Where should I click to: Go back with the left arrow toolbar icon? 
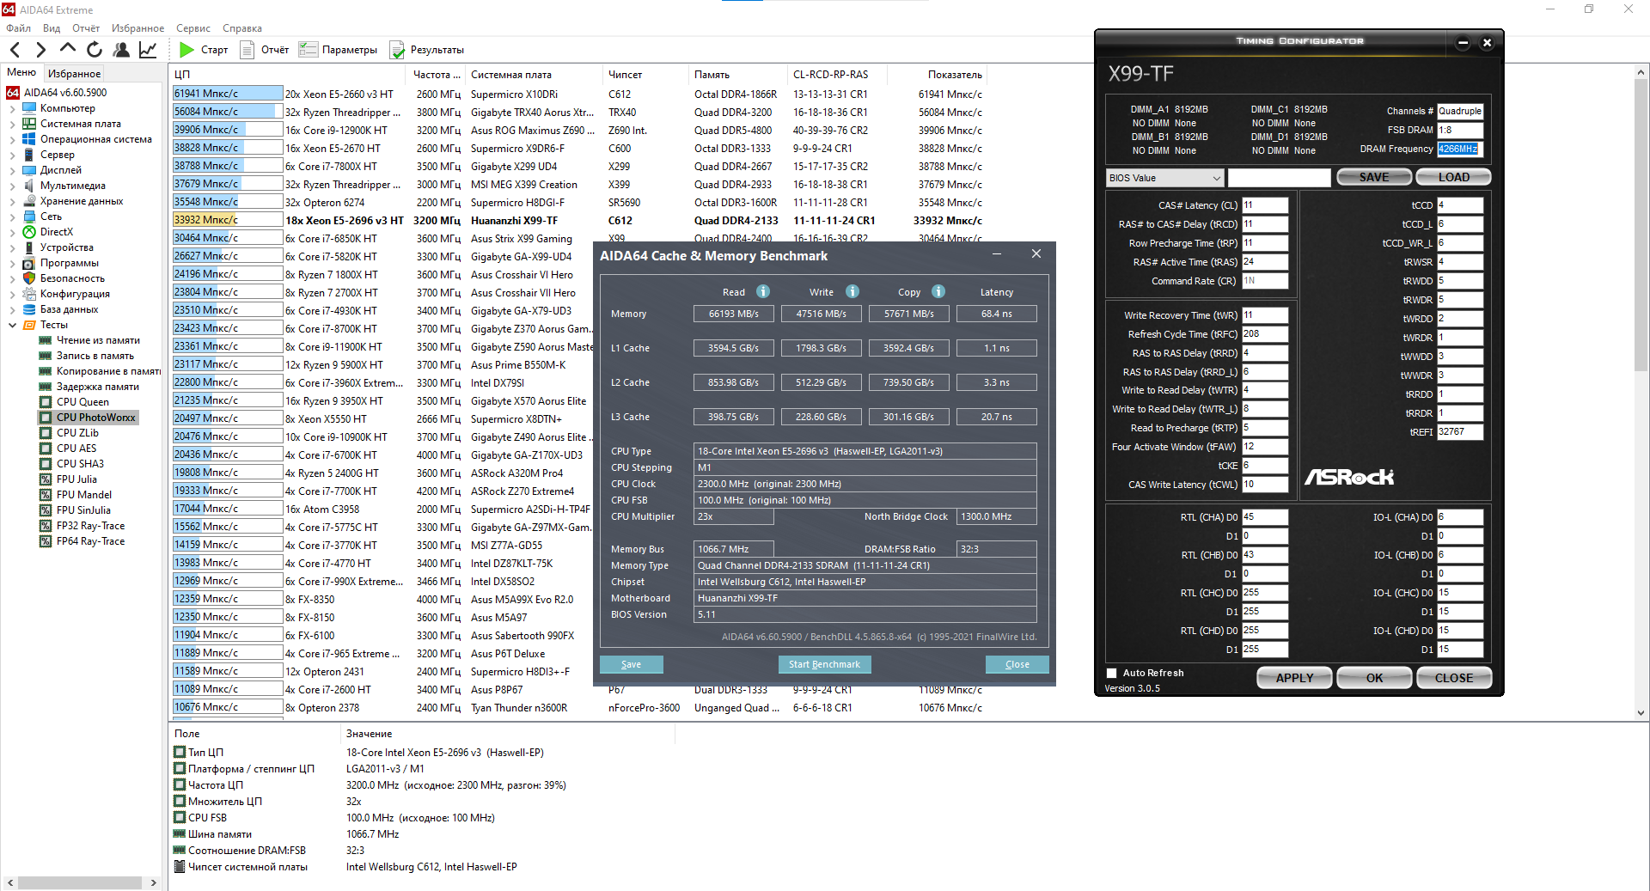pos(15,50)
